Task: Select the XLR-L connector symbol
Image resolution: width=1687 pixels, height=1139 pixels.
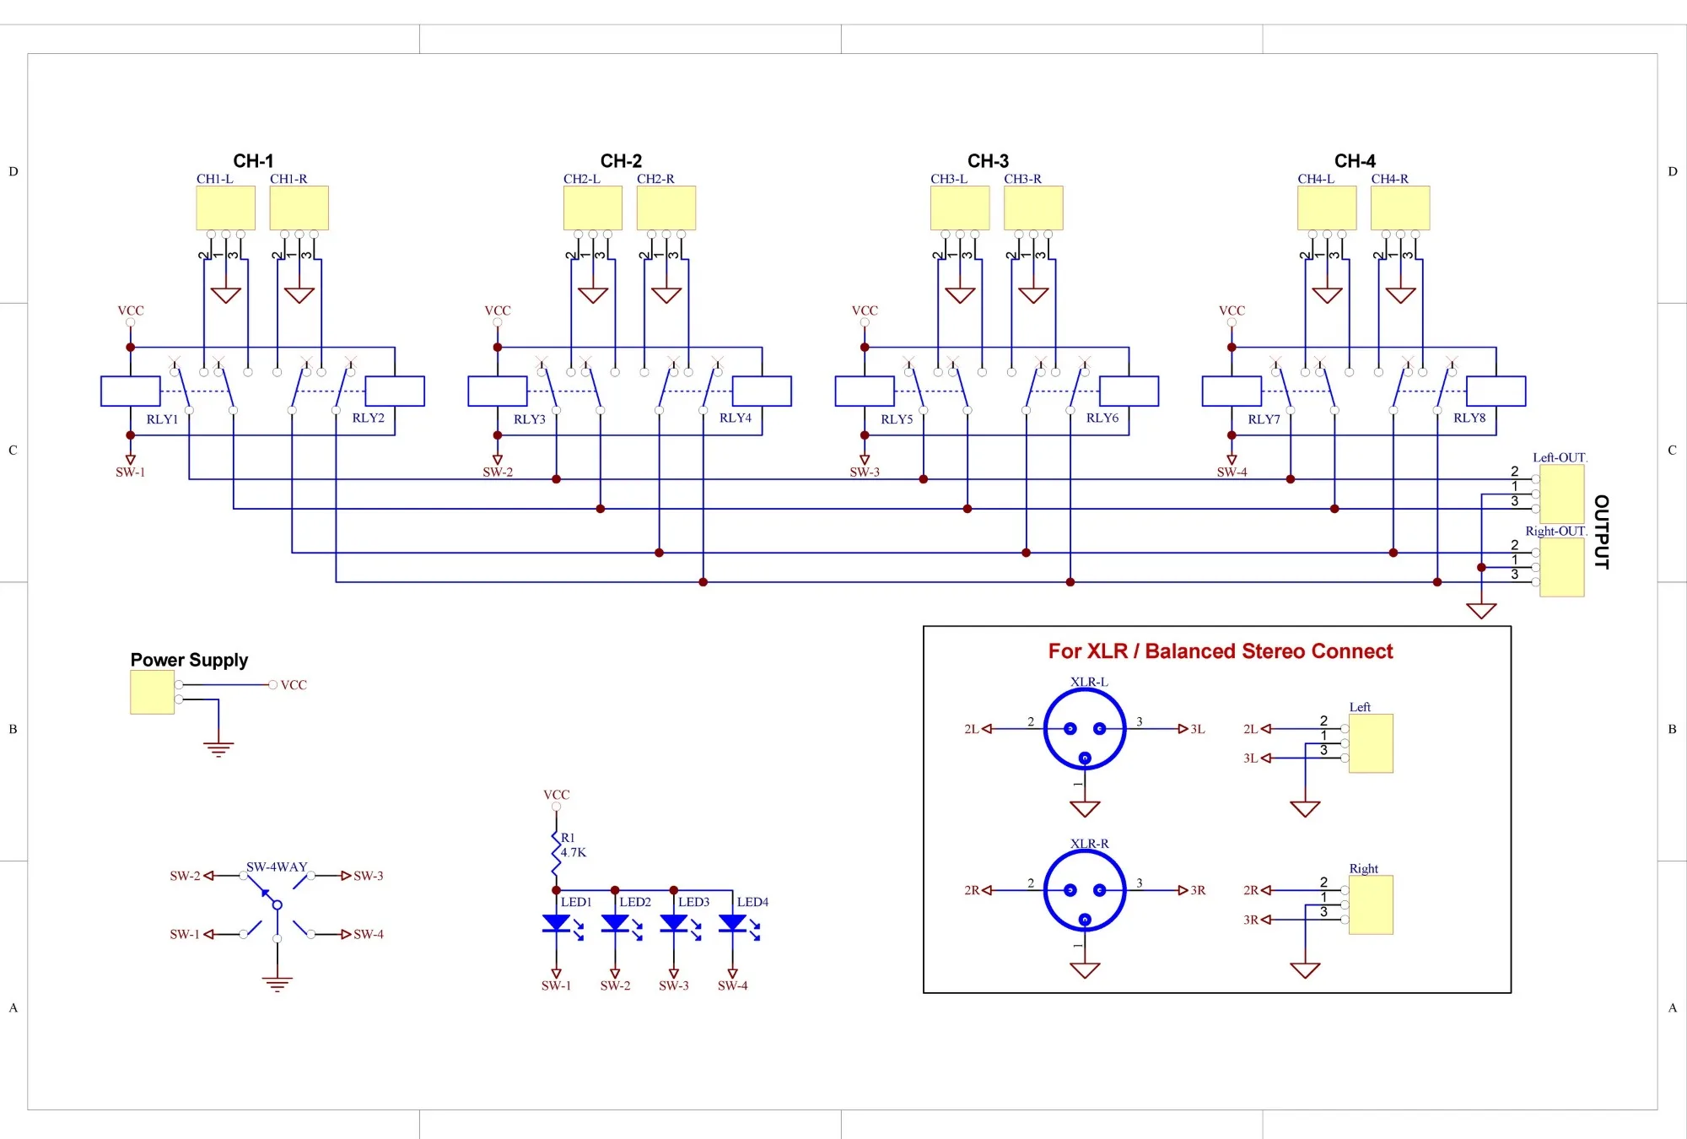Action: (1085, 729)
